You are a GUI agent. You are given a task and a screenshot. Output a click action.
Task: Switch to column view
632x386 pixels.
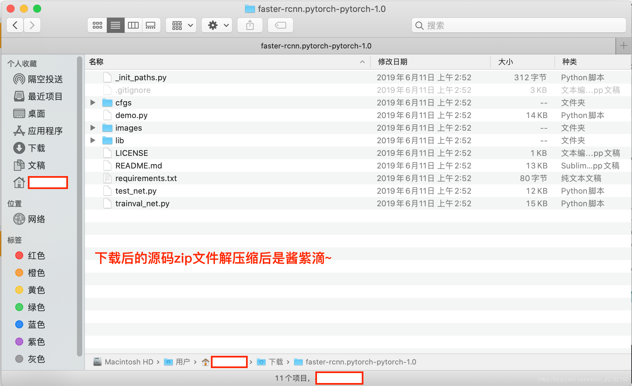(x=133, y=25)
